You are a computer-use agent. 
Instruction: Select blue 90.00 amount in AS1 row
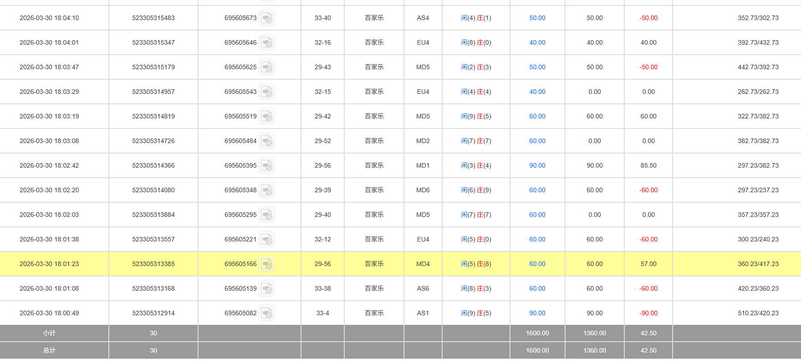coord(537,313)
